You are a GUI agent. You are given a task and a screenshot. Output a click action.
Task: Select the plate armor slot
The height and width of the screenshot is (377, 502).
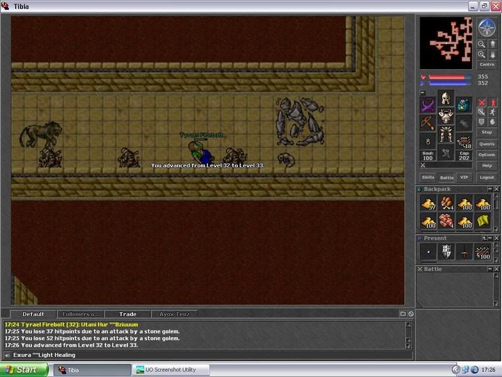tap(446, 116)
